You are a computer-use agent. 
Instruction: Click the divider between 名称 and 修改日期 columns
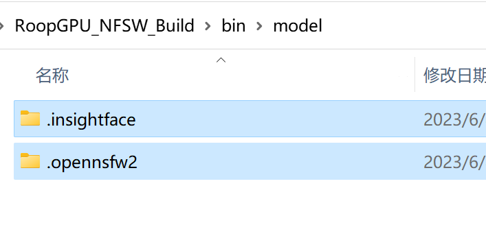[415, 74]
